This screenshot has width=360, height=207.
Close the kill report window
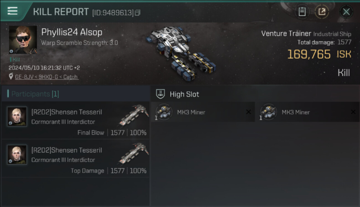pos(346,12)
